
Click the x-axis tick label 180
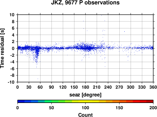(85, 87)
